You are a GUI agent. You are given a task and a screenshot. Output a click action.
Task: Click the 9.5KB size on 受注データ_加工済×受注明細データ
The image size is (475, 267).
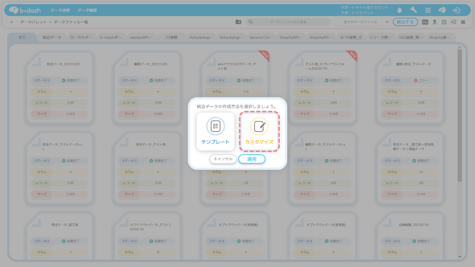point(420,194)
